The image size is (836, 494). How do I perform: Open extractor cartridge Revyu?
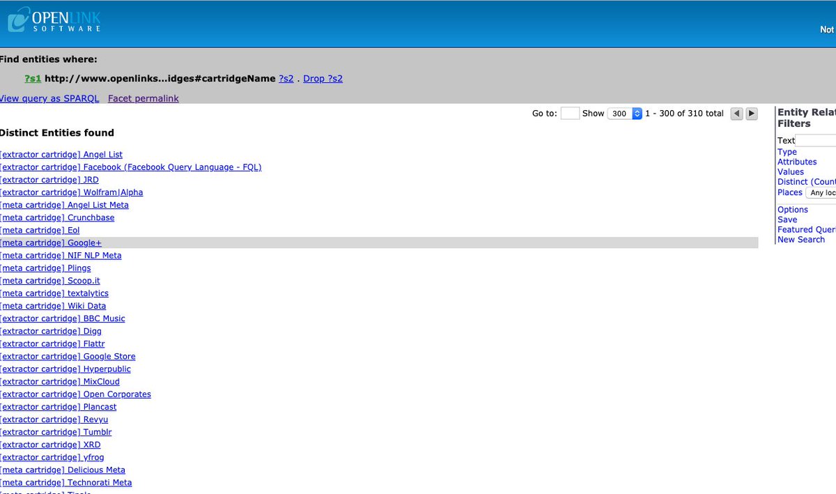pos(54,419)
